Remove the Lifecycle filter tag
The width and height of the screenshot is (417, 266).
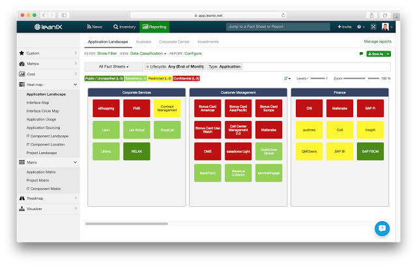tap(148, 66)
